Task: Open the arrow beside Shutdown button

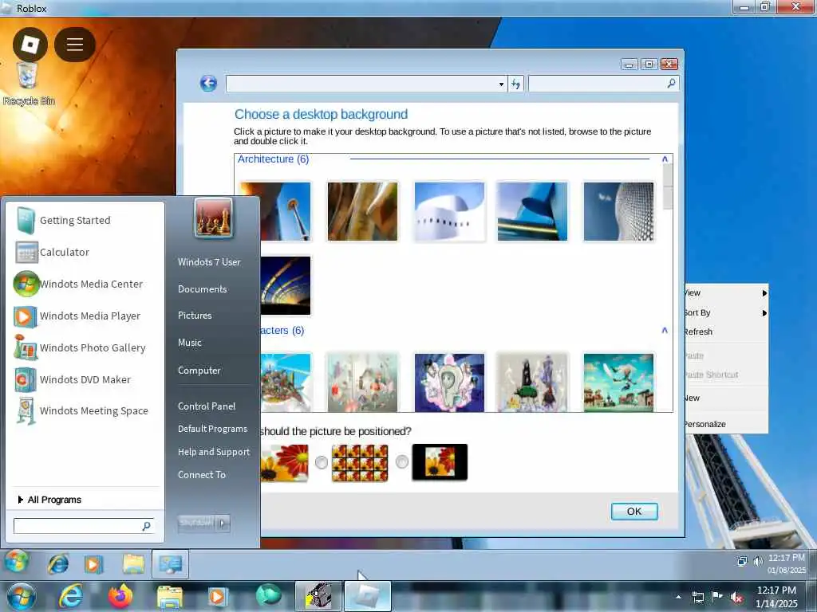Action: [223, 523]
